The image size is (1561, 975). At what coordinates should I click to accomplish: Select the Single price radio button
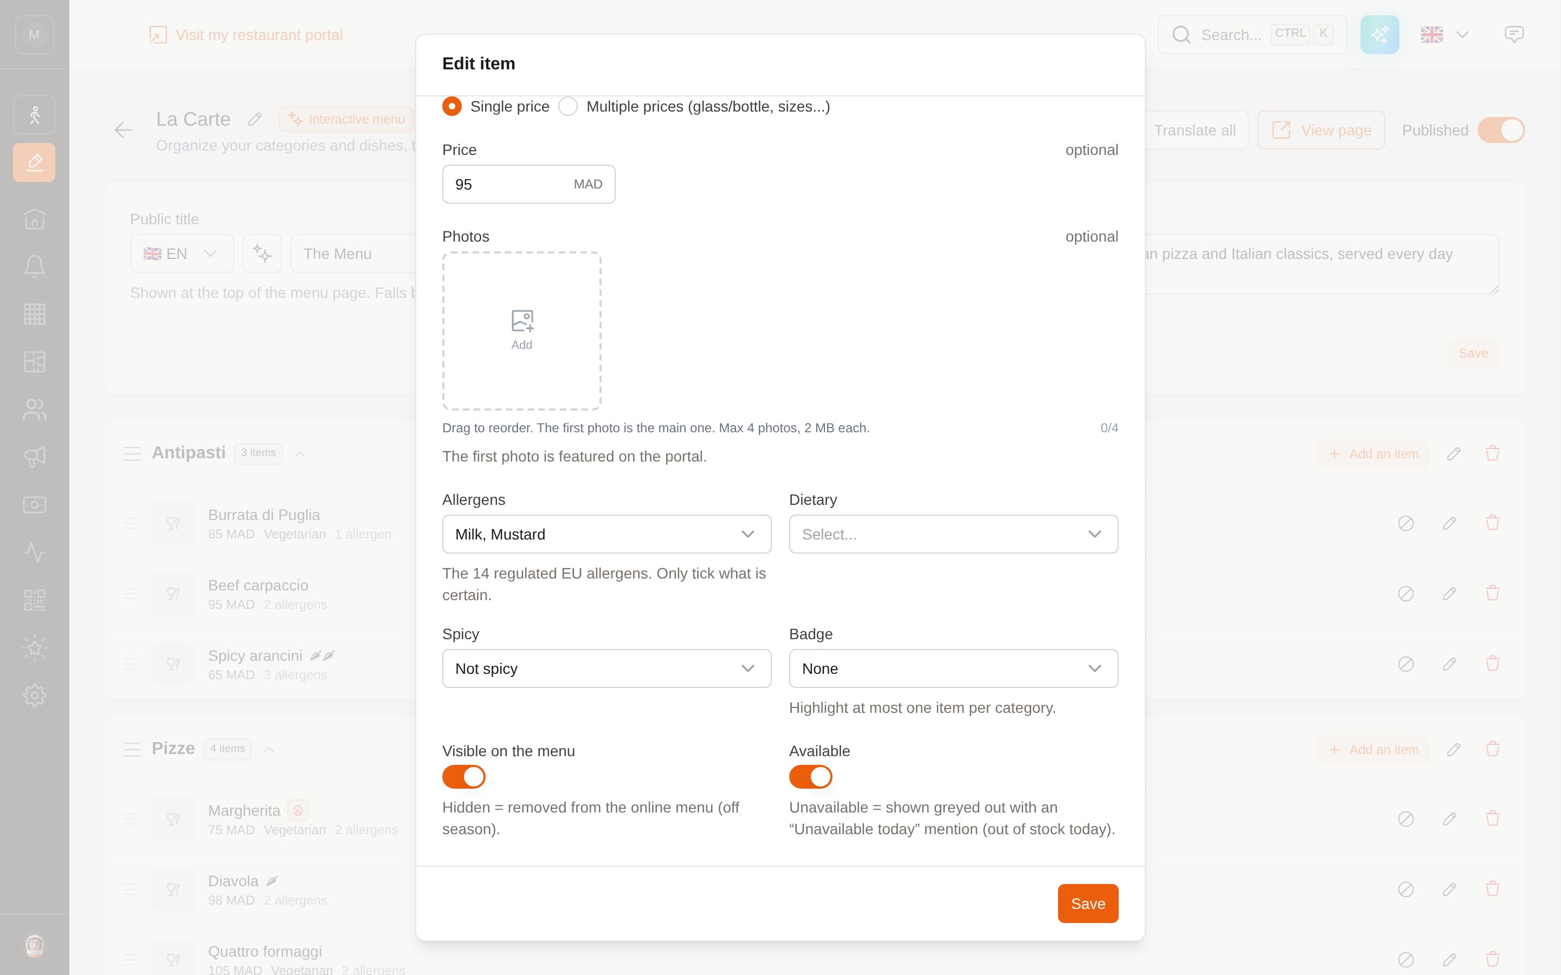coord(451,106)
